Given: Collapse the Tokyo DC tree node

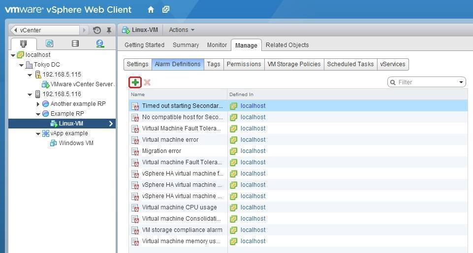Looking at the screenshot, I should 22,65.
